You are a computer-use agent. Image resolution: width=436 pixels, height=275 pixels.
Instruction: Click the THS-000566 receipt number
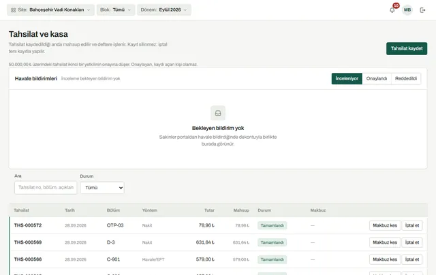tap(28, 259)
